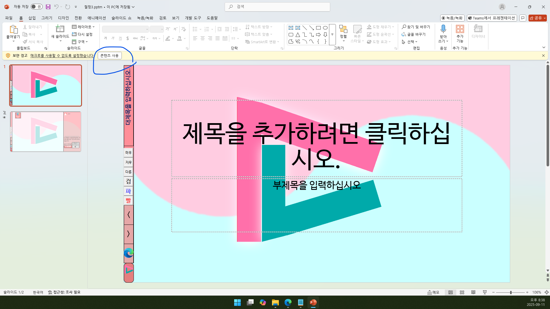
Task: Insert a new slide via 새 슬라이드 icon
Action: [x=60, y=29]
